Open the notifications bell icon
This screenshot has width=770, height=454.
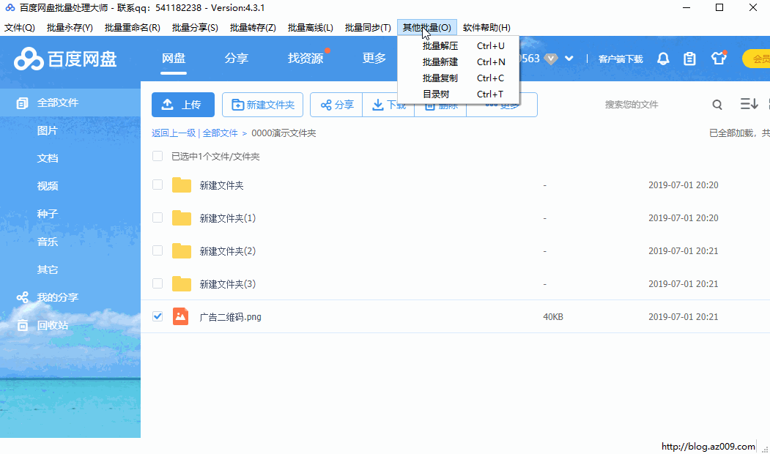pos(662,59)
